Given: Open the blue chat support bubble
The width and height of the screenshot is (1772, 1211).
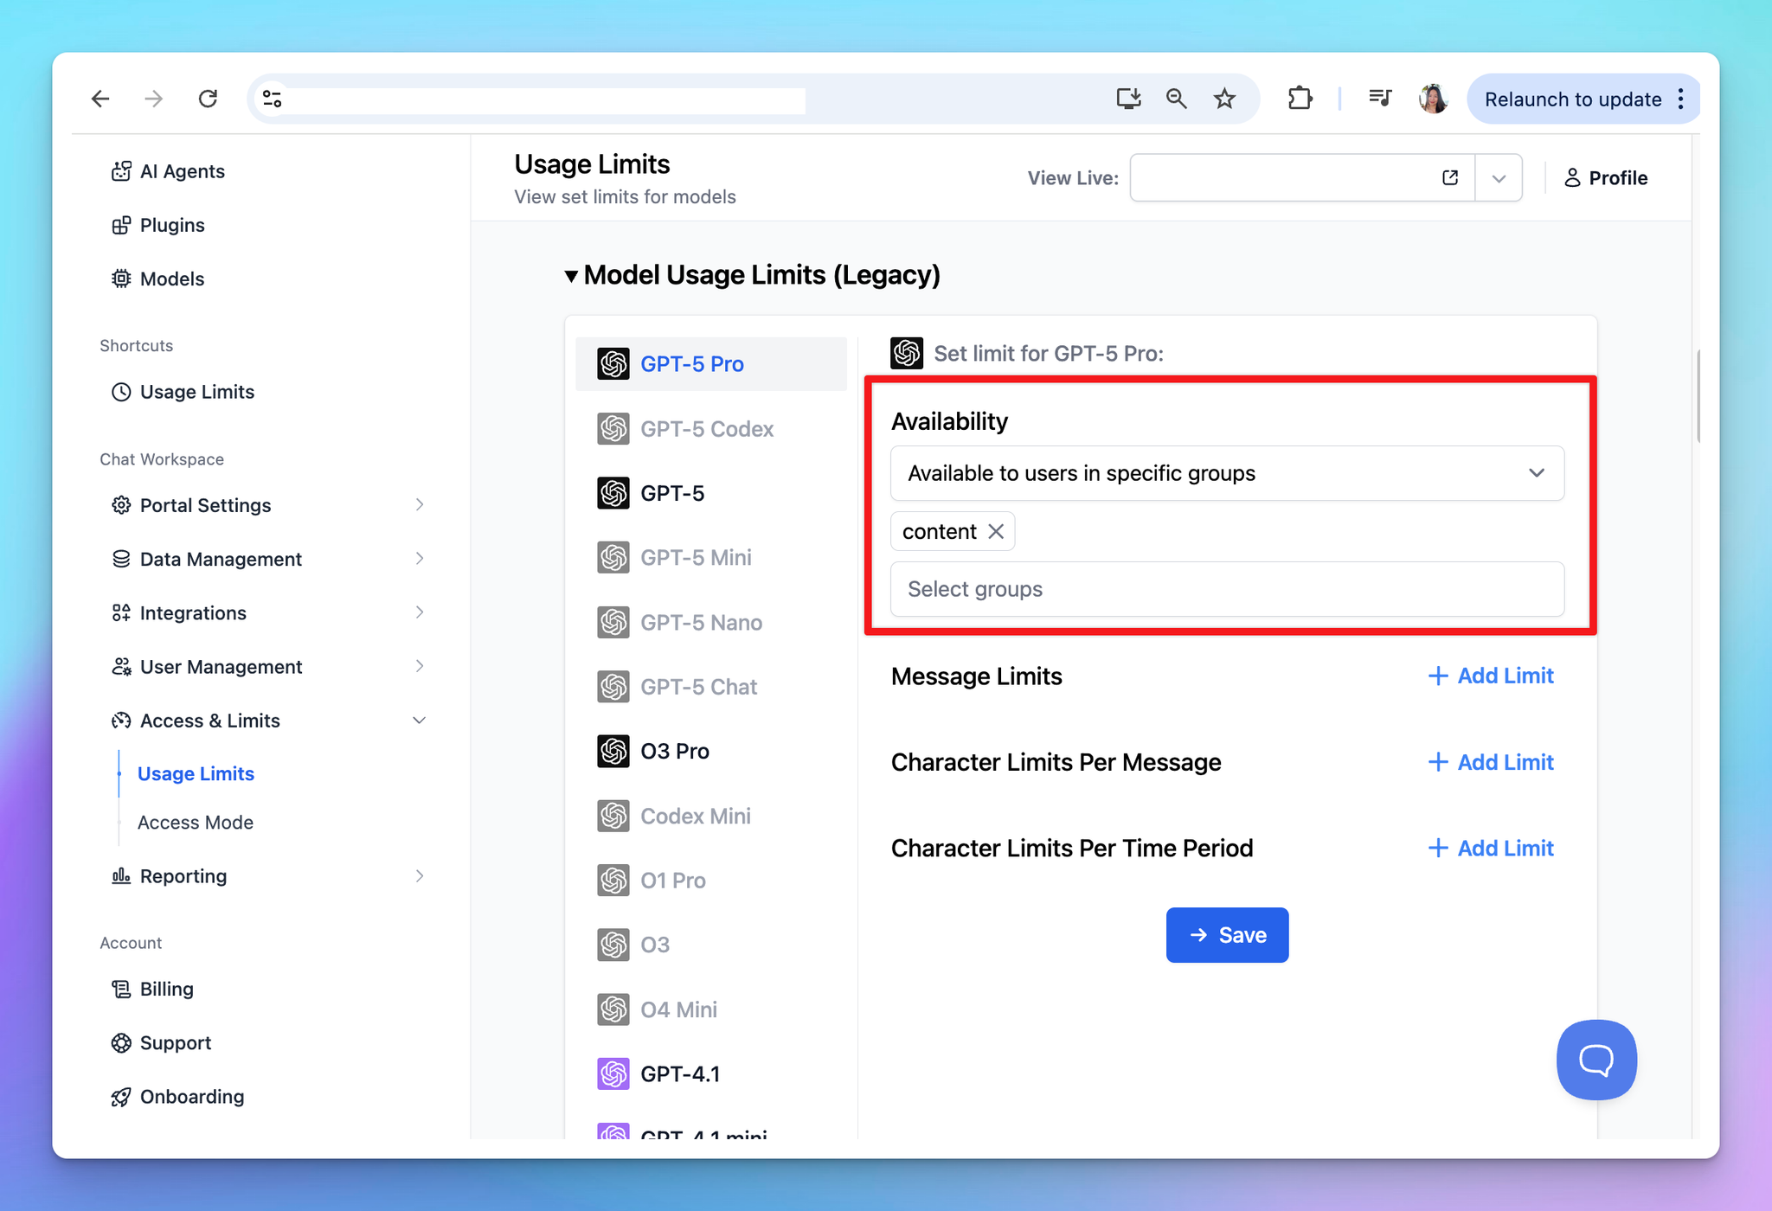Looking at the screenshot, I should pyautogui.click(x=1595, y=1059).
